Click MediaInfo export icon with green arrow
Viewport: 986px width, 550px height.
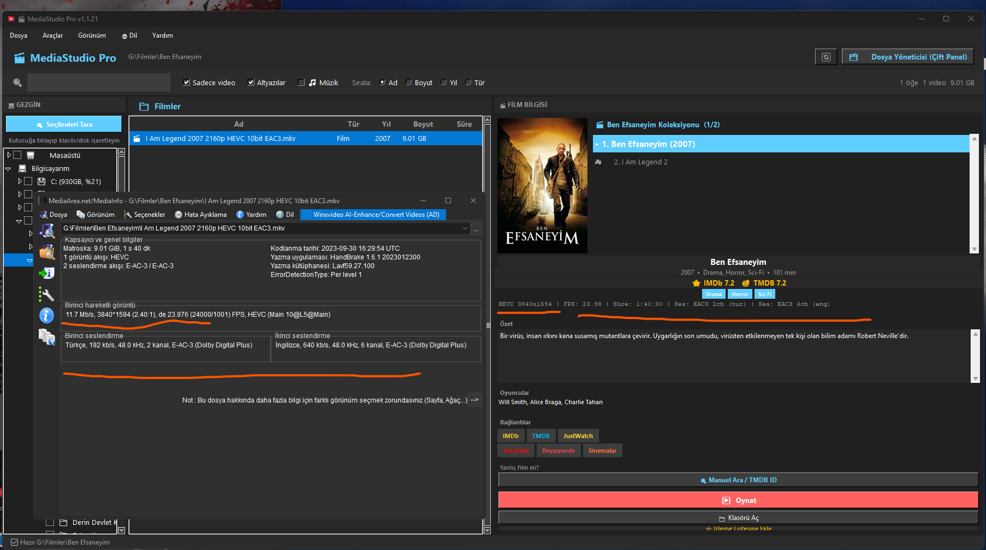pos(47,273)
